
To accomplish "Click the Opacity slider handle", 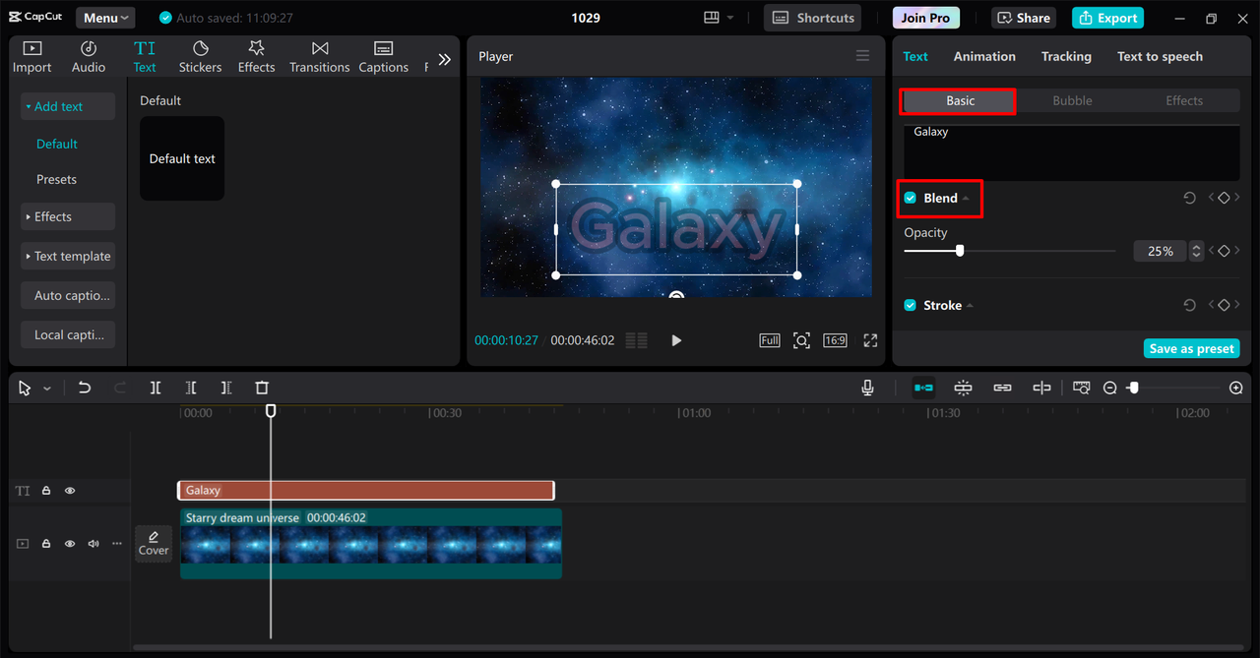I will coord(960,251).
